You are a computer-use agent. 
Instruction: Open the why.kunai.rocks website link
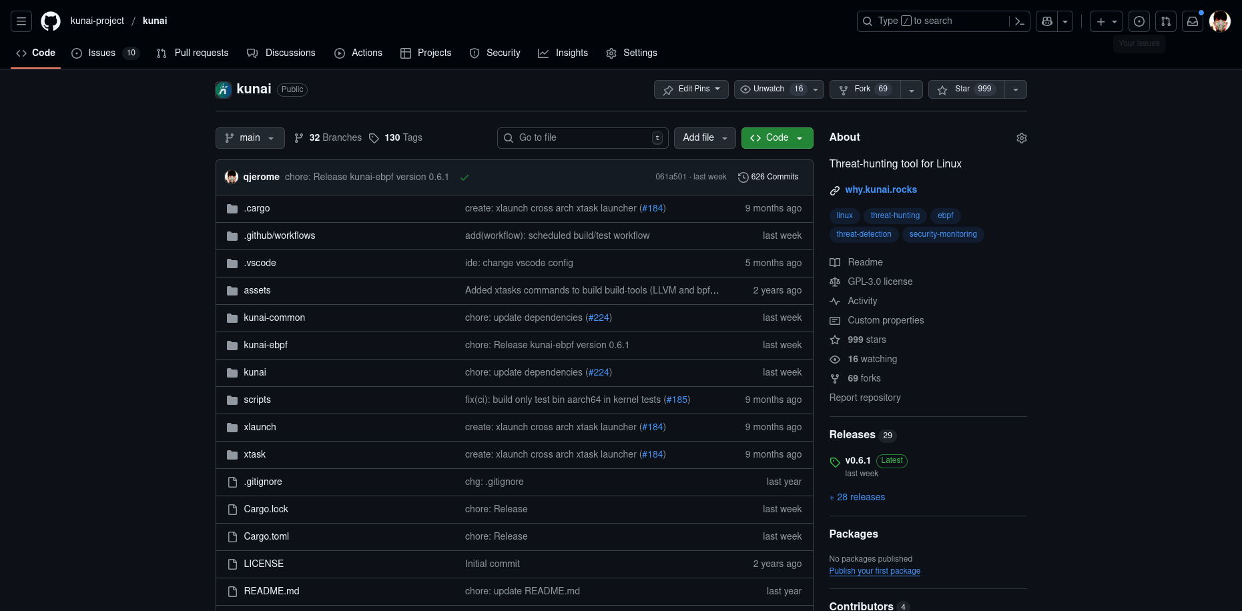click(881, 189)
